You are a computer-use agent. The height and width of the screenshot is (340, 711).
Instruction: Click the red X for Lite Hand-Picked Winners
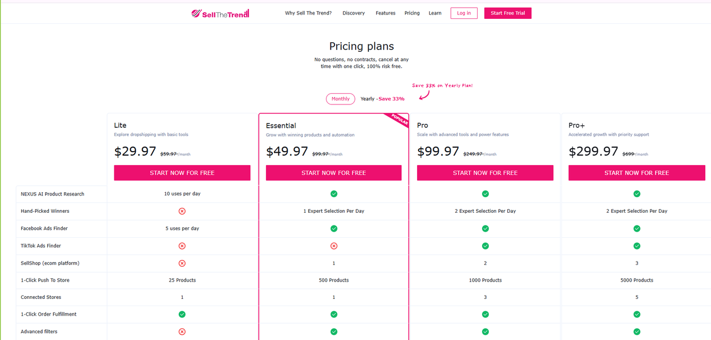pos(182,211)
